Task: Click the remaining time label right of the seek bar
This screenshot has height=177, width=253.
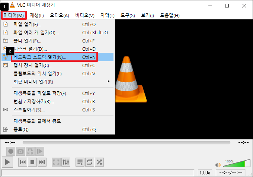Action: (x=243, y=142)
